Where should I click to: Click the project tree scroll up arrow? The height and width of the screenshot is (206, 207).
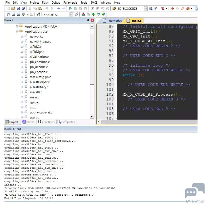point(92,26)
